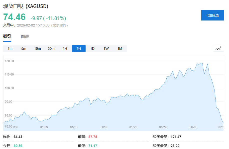This screenshot has width=229, height=149.
Task: Select the 1D timeframe
Action: pyautogui.click(x=92, y=48)
